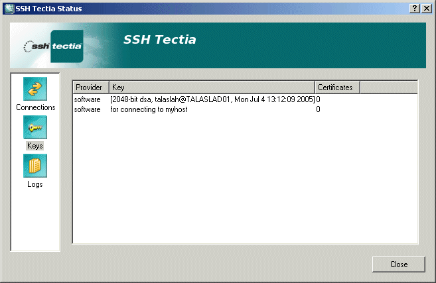Select the 'for connecting to myhost' key
This screenshot has height=283, width=436.
coord(149,109)
